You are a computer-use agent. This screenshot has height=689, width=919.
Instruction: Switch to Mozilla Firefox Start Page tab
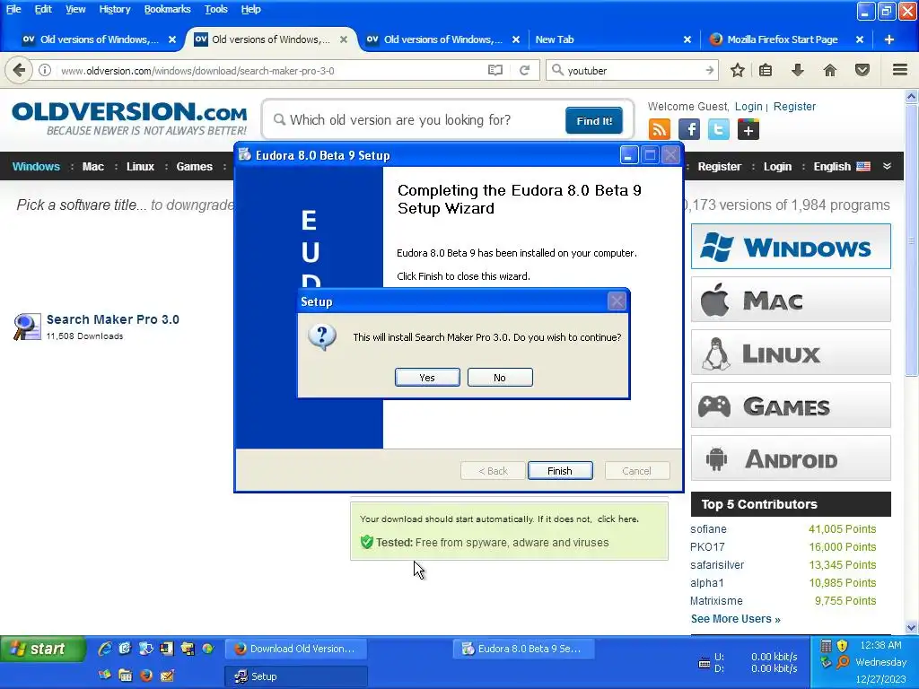pyautogui.click(x=785, y=39)
